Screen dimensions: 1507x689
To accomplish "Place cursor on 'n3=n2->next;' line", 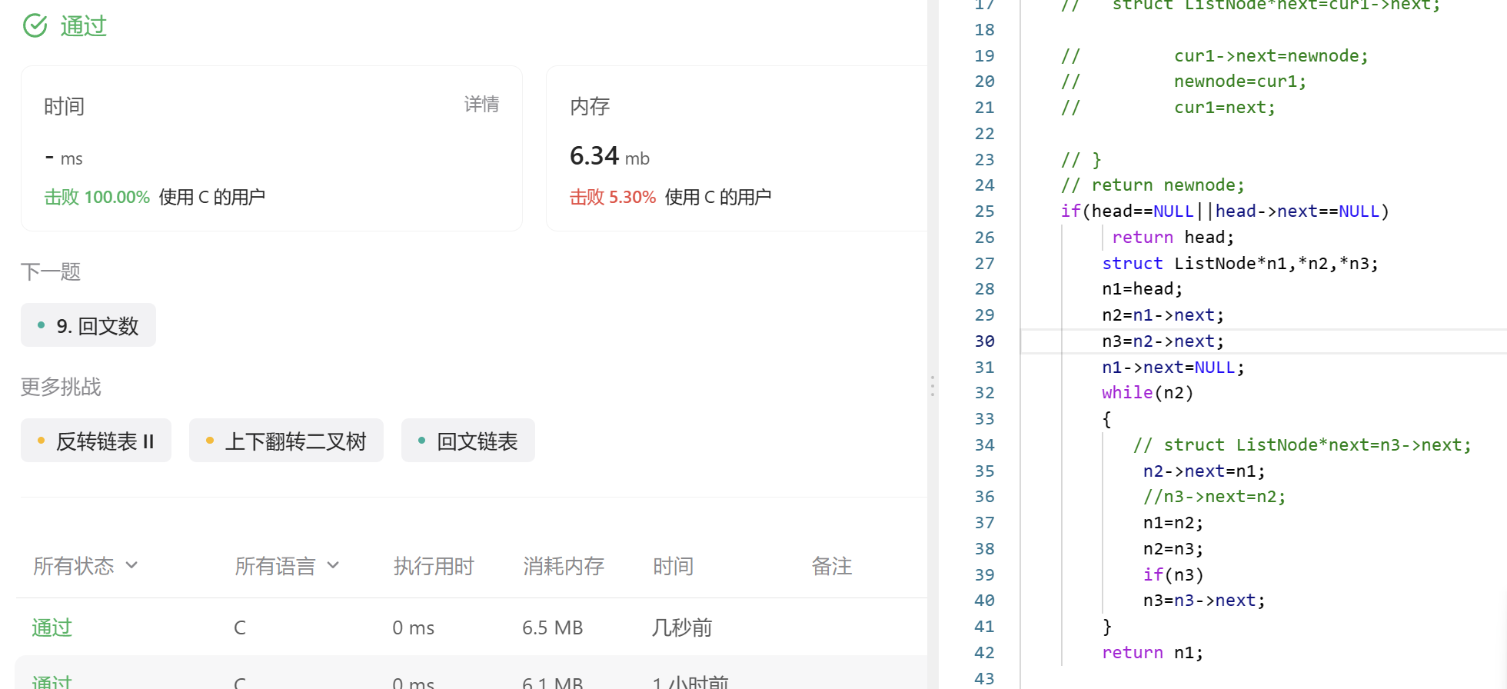I will [x=1163, y=341].
